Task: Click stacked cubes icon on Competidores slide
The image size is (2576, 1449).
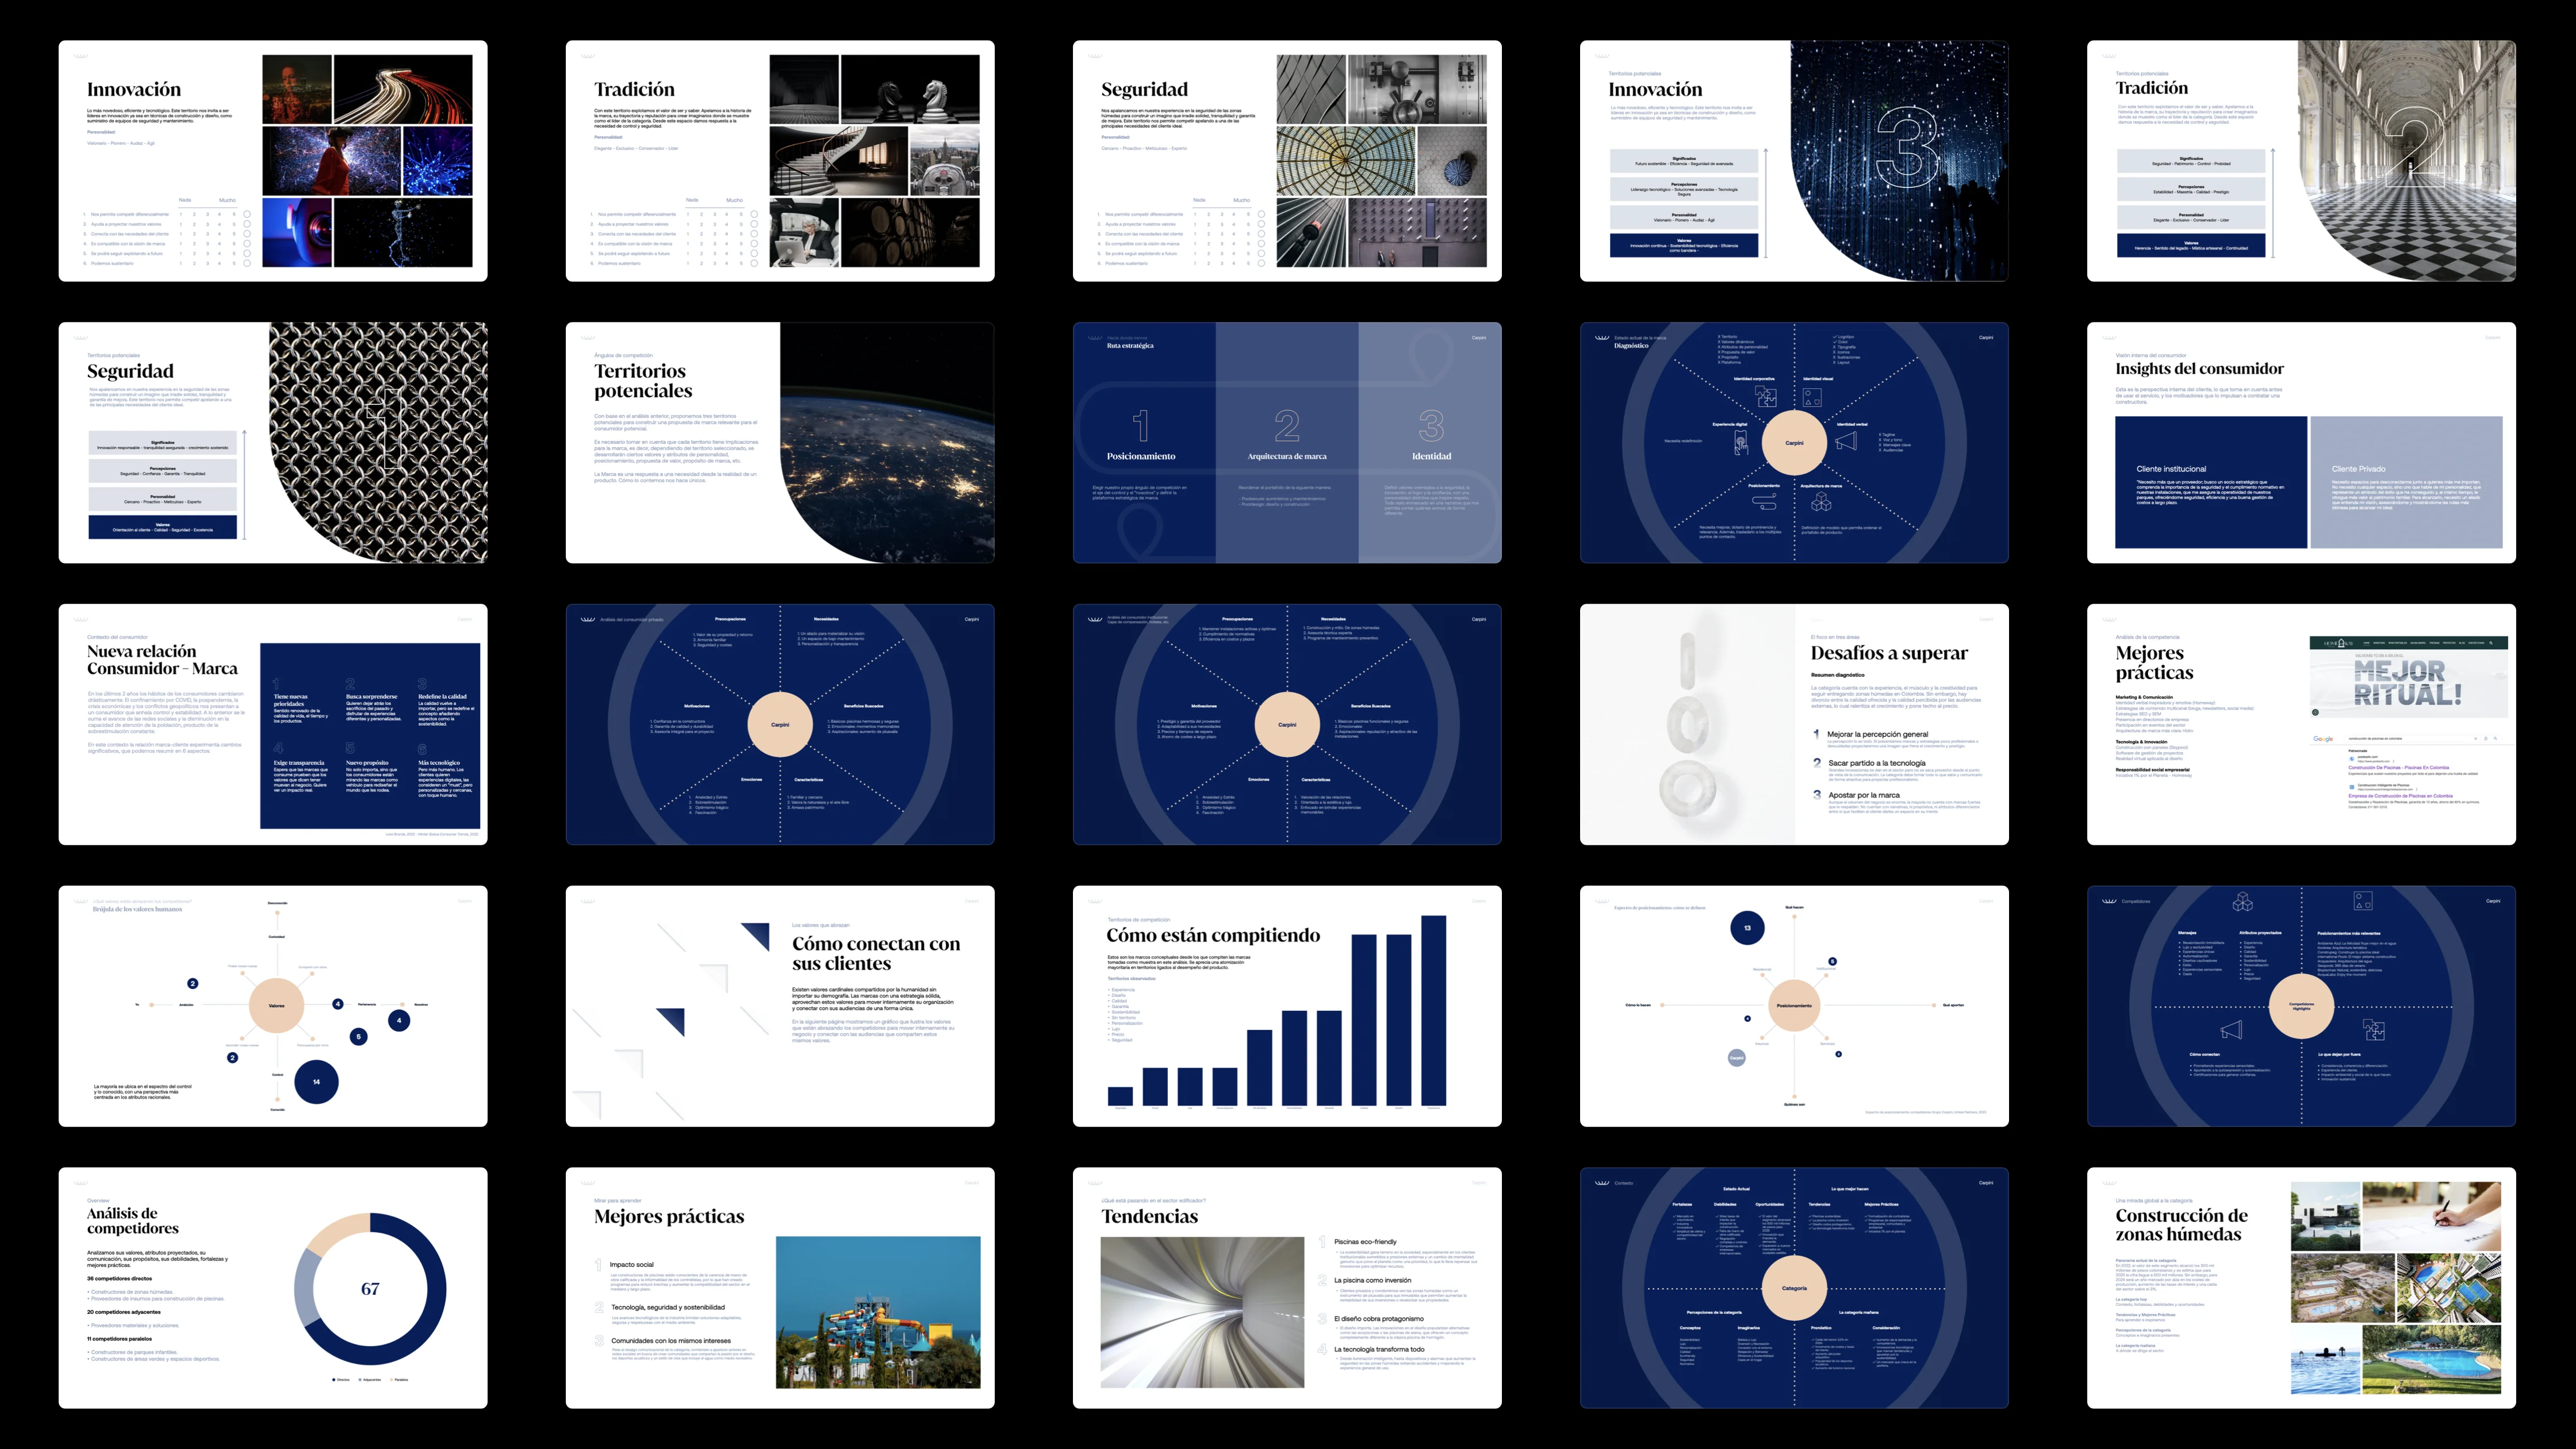Action: click(x=2243, y=902)
